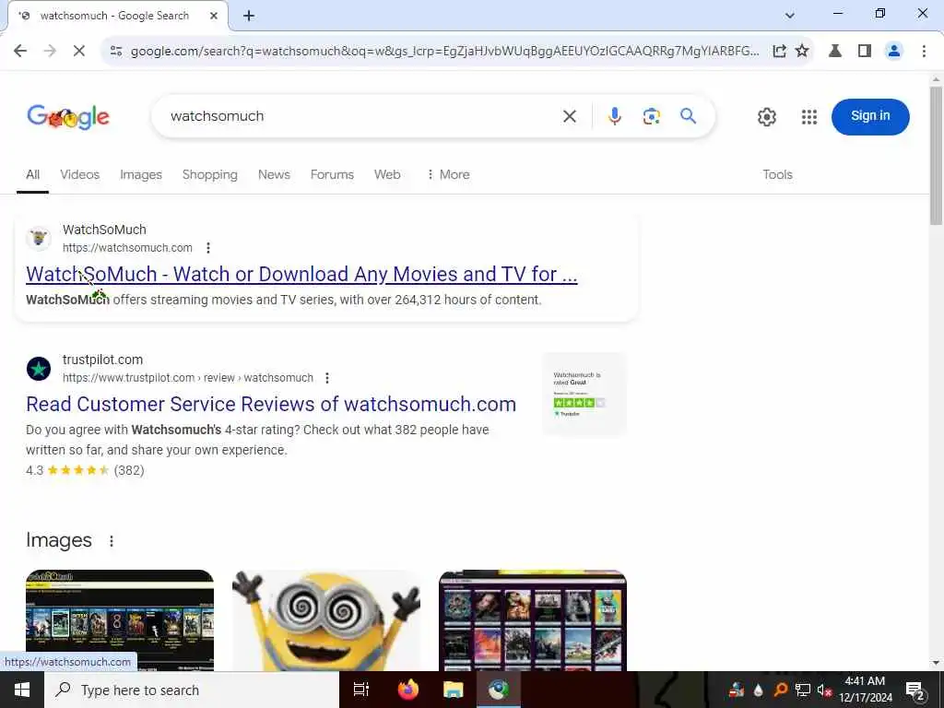Switch to Forums results tab
This screenshot has height=708, width=944.
[332, 174]
